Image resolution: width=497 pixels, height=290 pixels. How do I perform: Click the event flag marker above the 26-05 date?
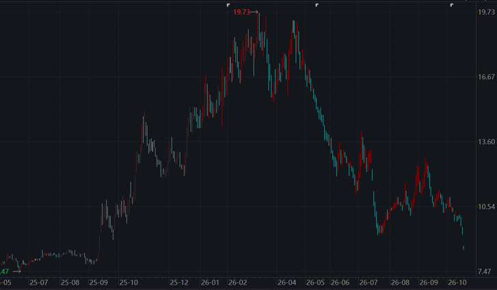(317, 5)
